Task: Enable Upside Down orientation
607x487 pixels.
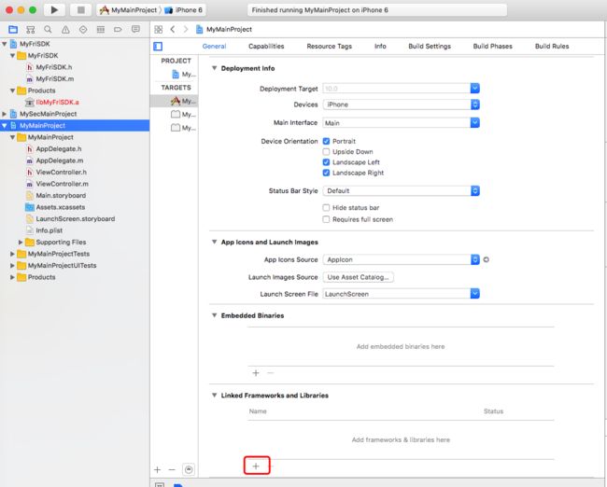Action: [x=326, y=152]
